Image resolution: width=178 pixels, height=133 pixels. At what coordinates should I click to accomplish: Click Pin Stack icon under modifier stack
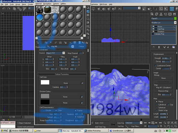(154, 47)
